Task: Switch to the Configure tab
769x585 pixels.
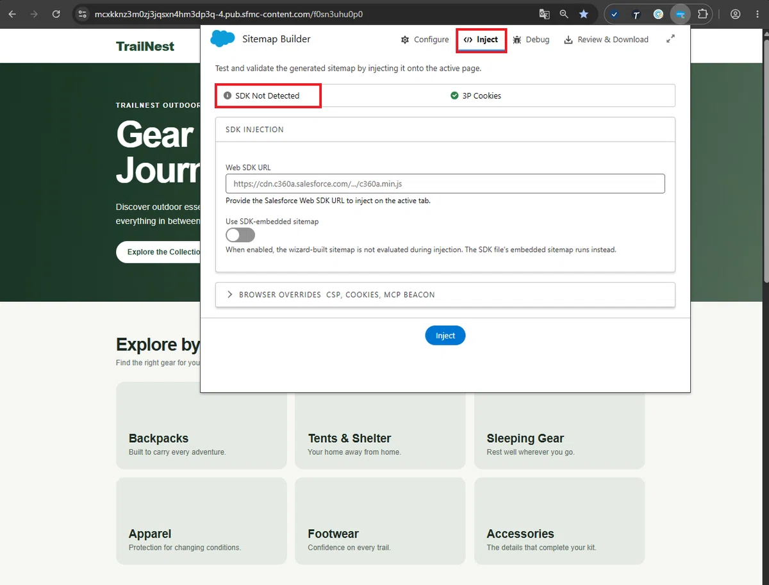Action: pos(425,40)
